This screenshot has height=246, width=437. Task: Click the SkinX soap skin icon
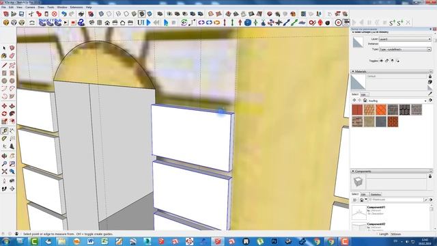[42, 23]
